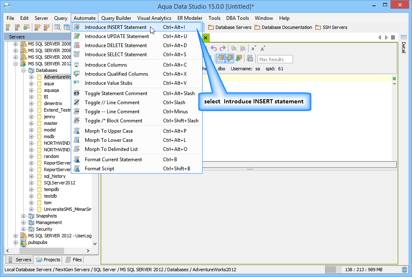Open Database Documentation folder shortcut
The height and width of the screenshot is (277, 412).
click(283, 27)
